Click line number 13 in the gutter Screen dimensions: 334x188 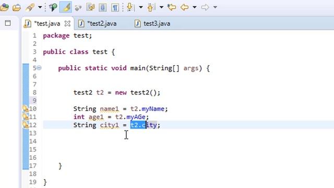coord(33,133)
